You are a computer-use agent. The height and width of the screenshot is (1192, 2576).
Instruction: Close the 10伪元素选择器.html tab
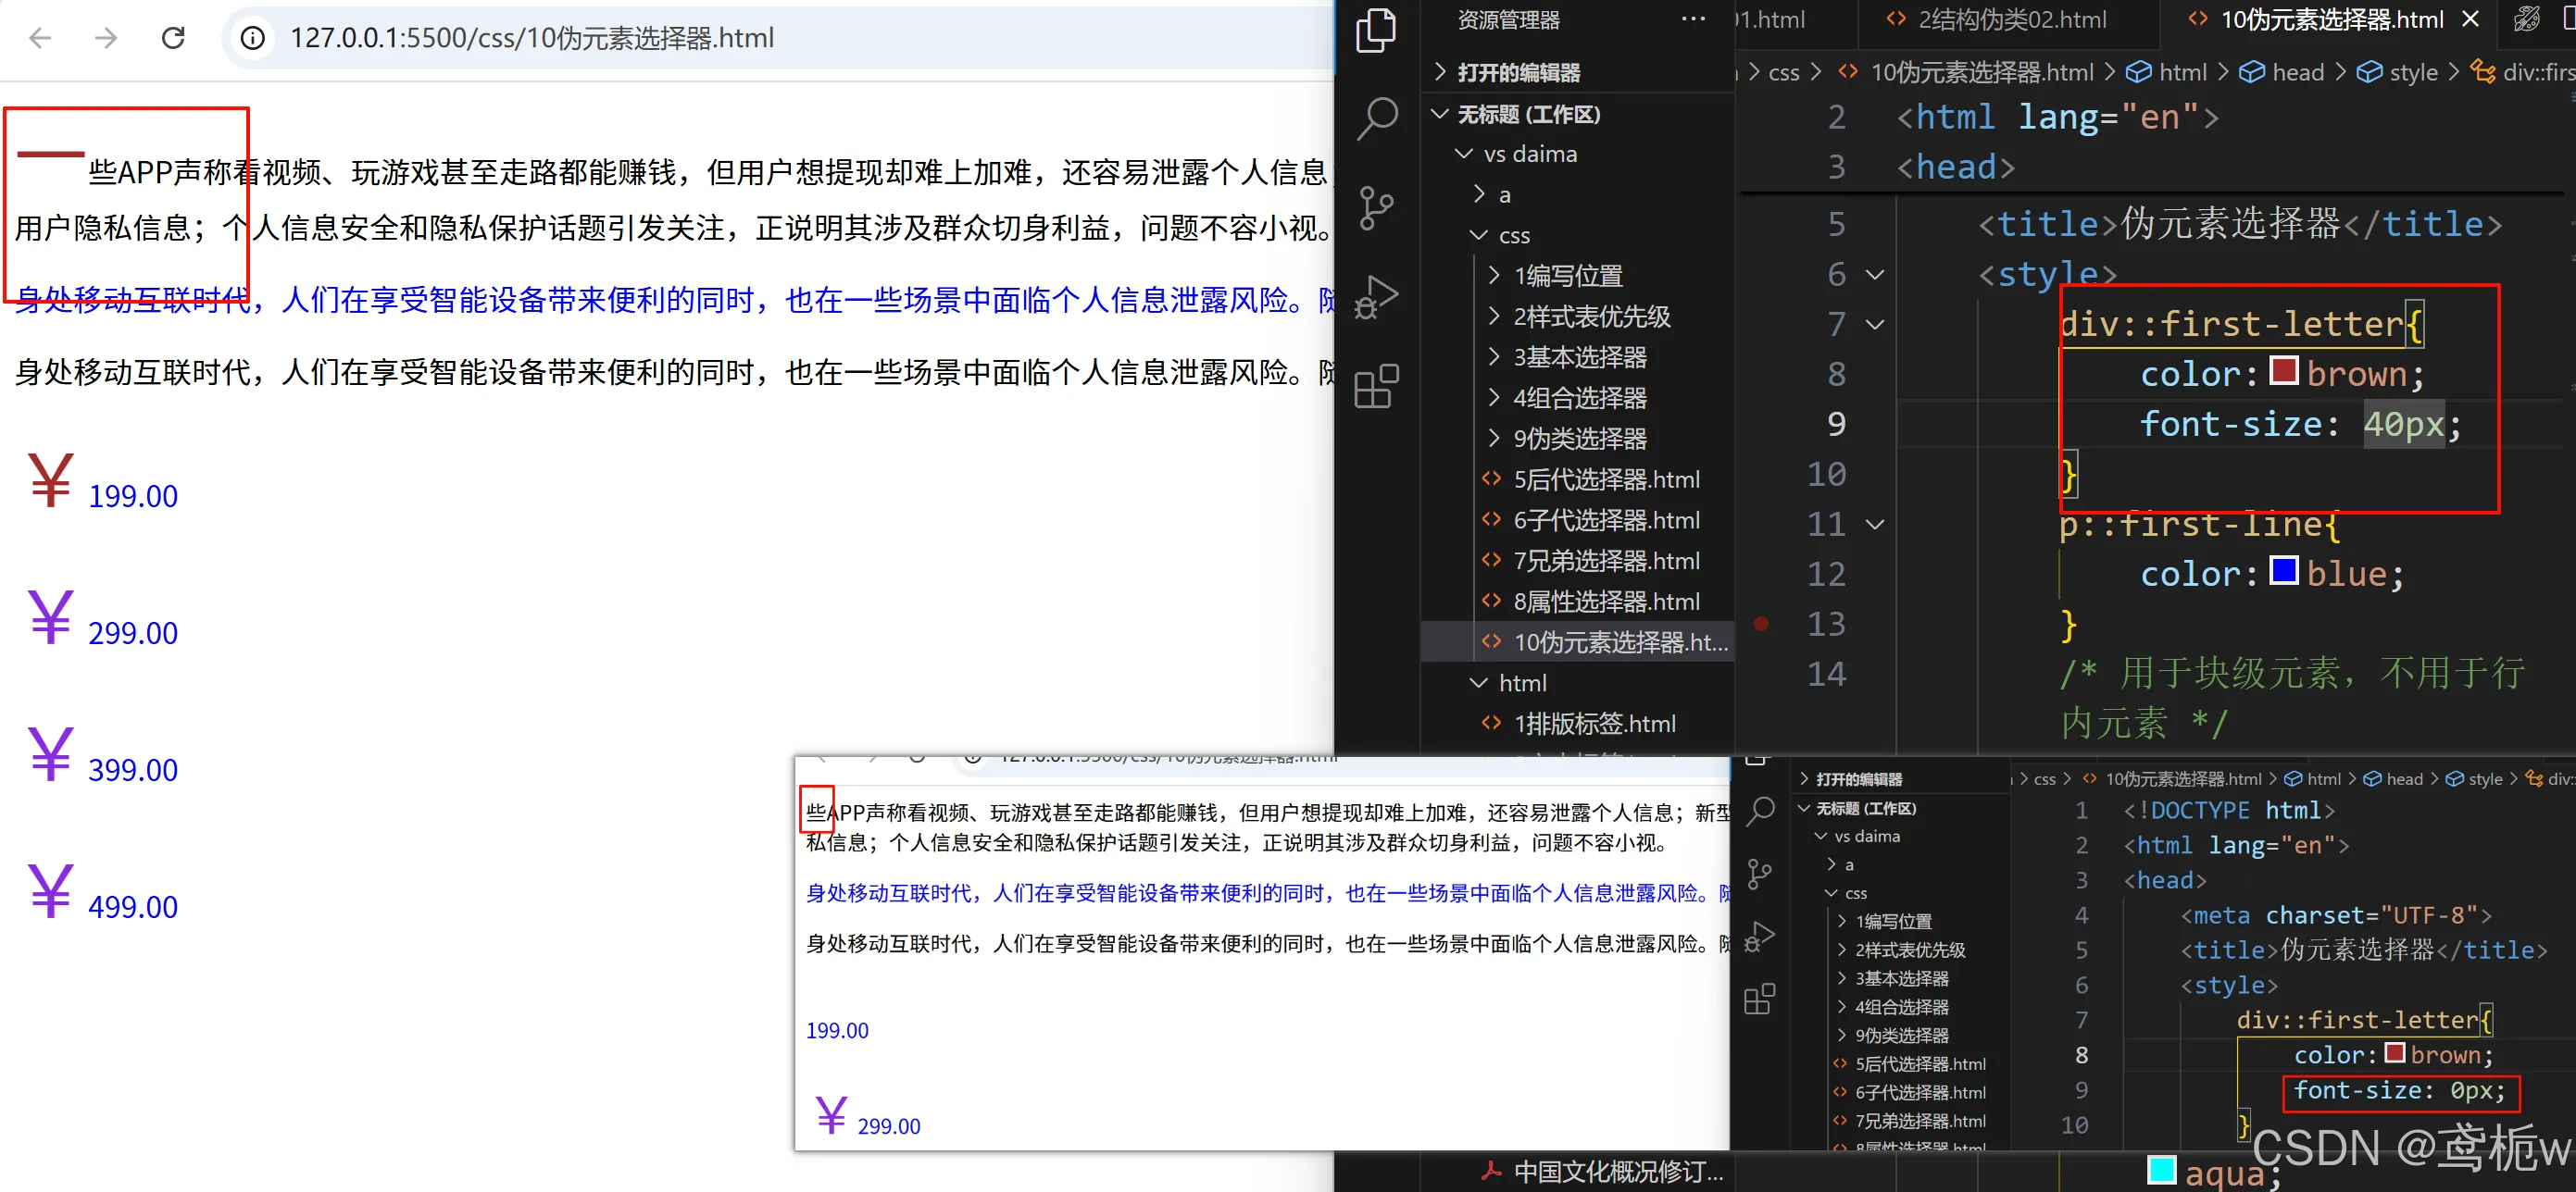pos(2470,19)
